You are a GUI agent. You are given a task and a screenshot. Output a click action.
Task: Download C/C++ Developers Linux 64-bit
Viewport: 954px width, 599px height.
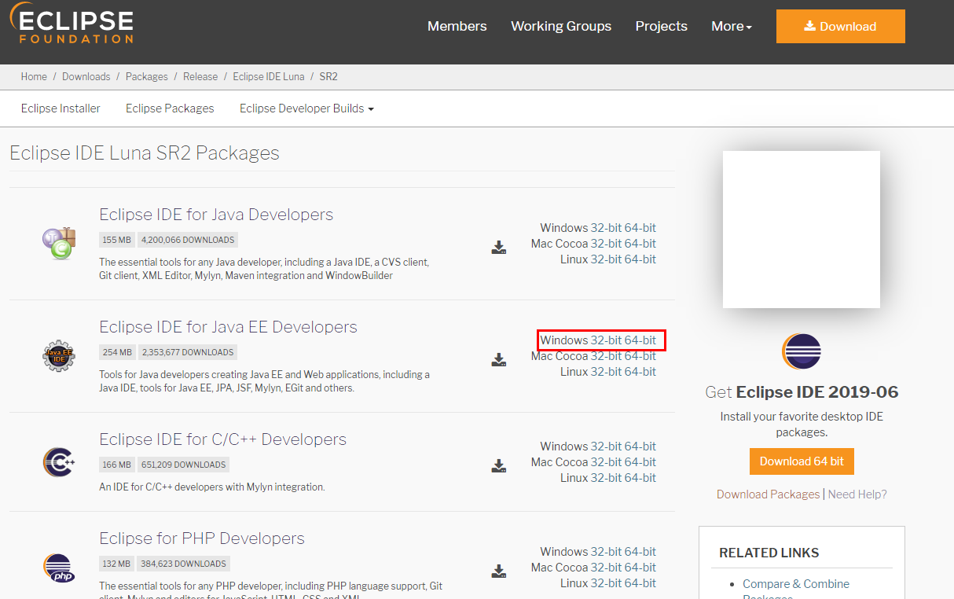click(x=640, y=478)
